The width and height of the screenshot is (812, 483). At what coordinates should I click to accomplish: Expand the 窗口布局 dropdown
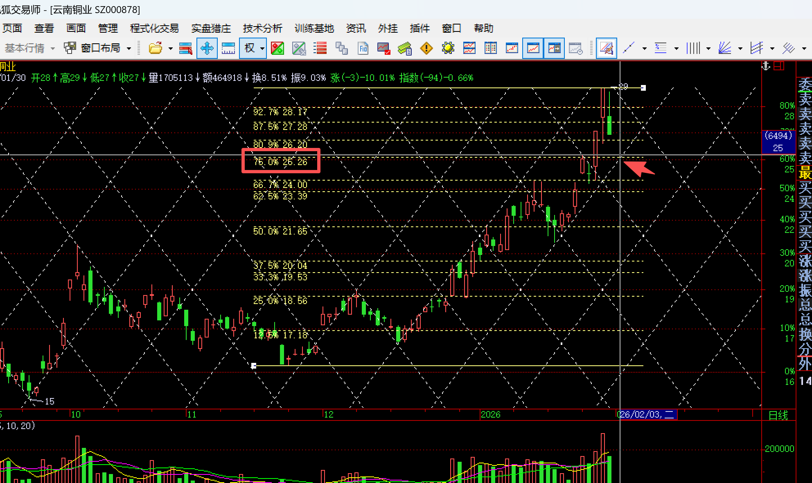pos(129,48)
